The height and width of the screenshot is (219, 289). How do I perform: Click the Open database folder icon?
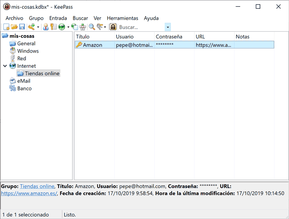coord(14,27)
